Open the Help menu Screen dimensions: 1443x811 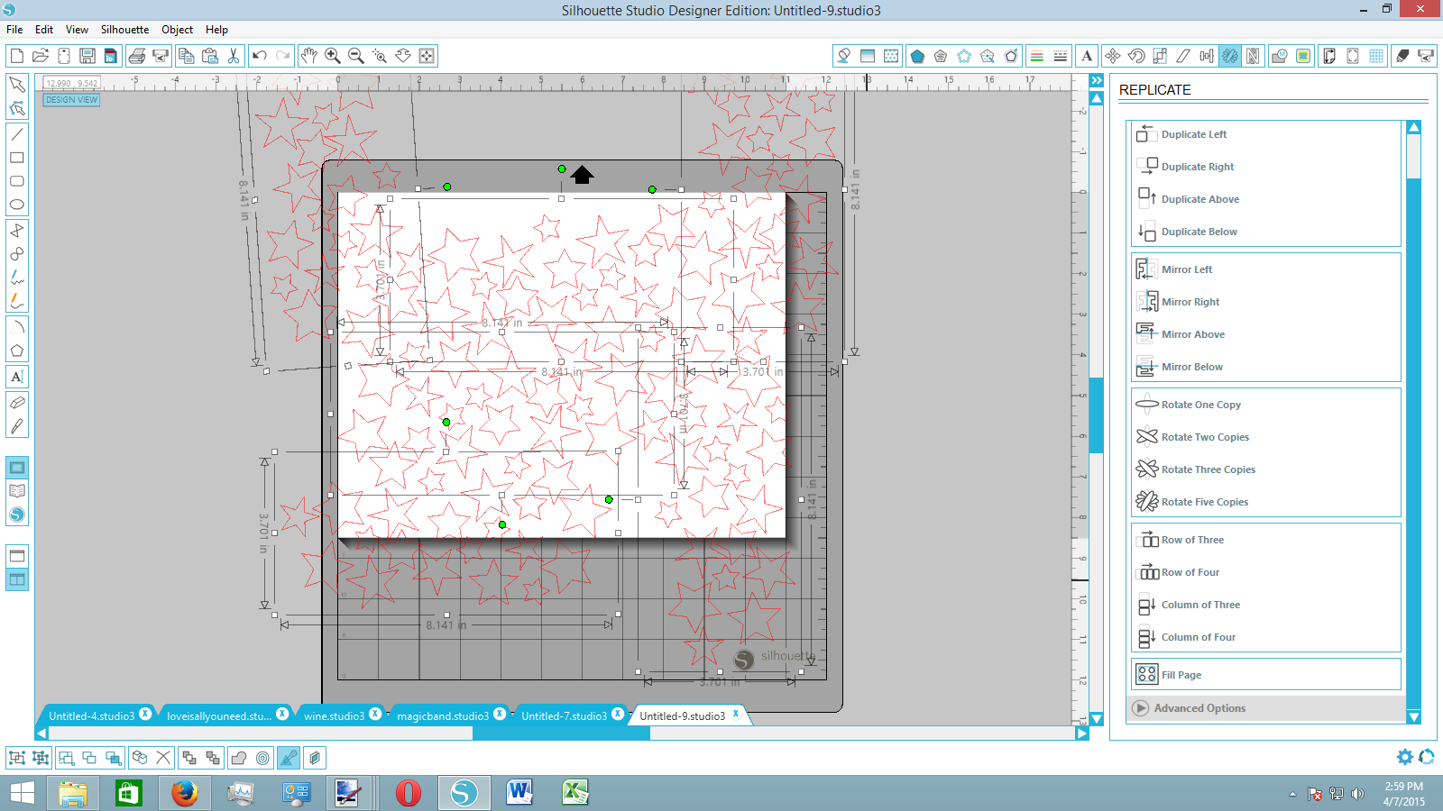pos(216,29)
